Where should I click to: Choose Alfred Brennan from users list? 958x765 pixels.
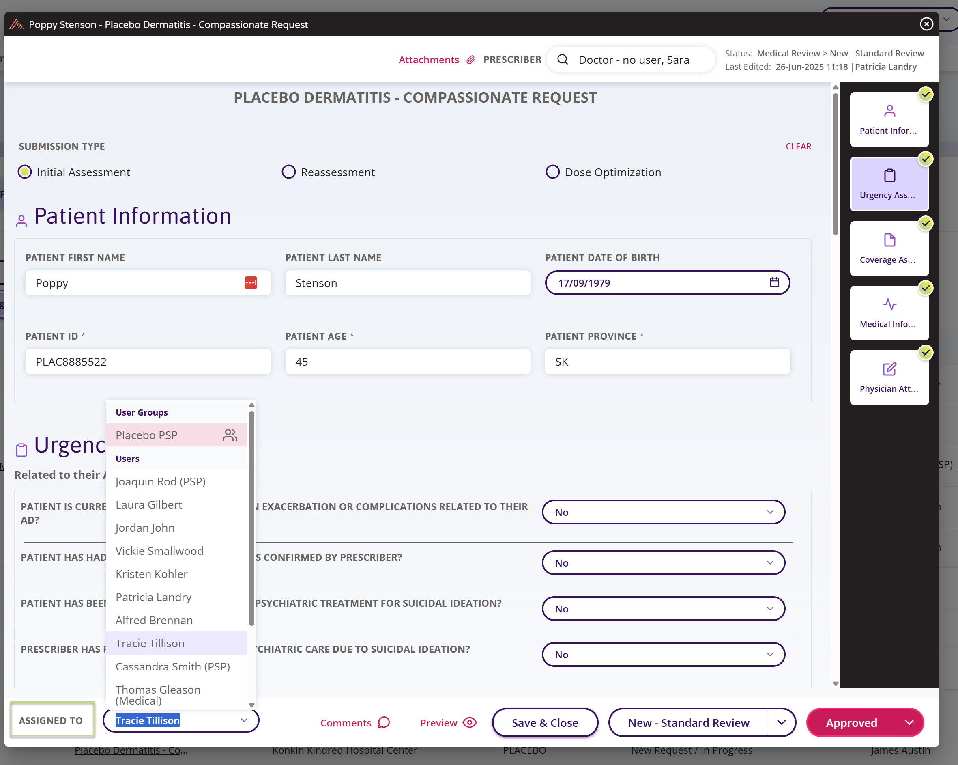tap(176, 620)
